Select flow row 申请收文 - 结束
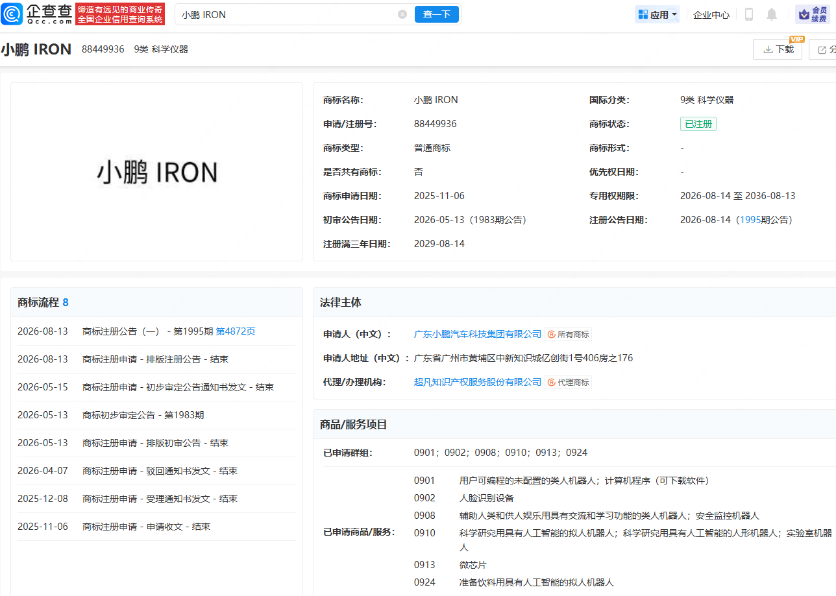836x596 pixels. (156, 527)
